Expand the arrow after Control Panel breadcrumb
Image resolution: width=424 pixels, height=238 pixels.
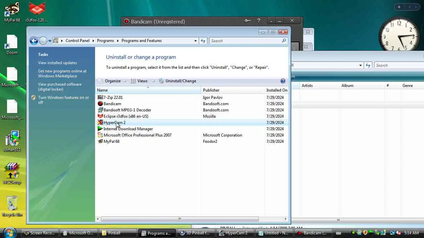93,41
